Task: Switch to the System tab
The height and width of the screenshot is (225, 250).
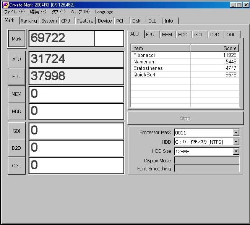Action: (49, 21)
